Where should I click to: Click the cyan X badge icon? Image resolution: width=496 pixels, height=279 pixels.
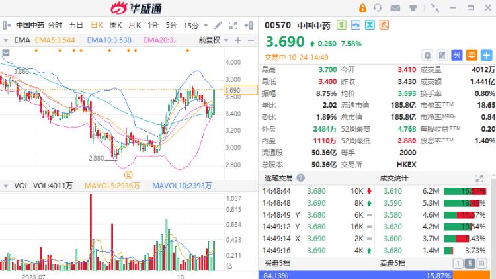click(x=370, y=25)
